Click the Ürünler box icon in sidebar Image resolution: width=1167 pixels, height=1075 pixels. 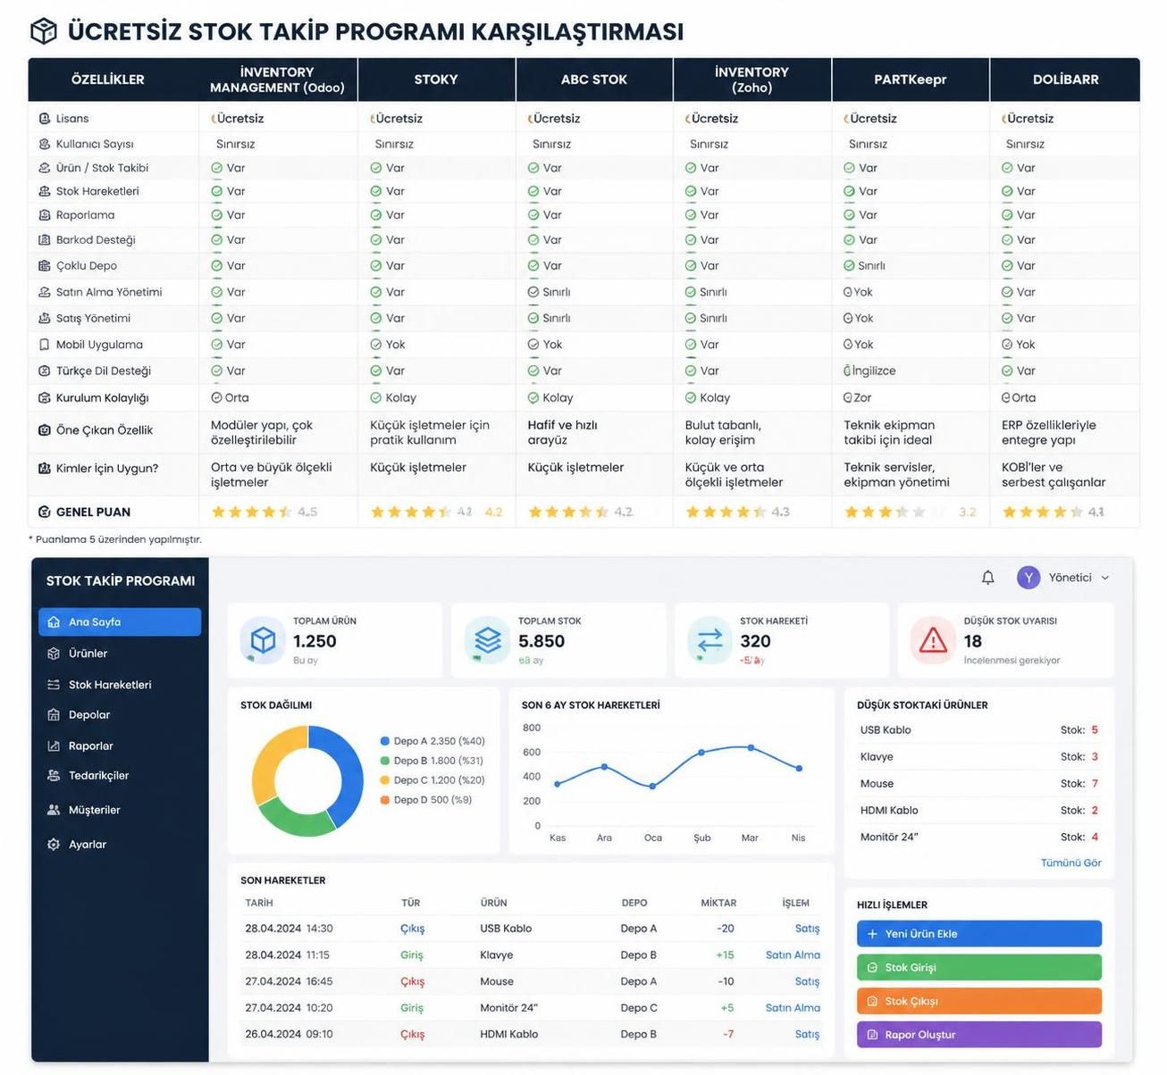point(54,654)
